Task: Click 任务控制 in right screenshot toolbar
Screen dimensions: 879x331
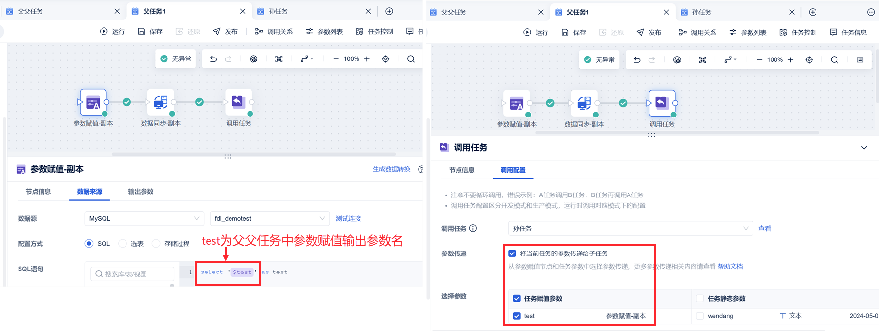Action: point(797,32)
